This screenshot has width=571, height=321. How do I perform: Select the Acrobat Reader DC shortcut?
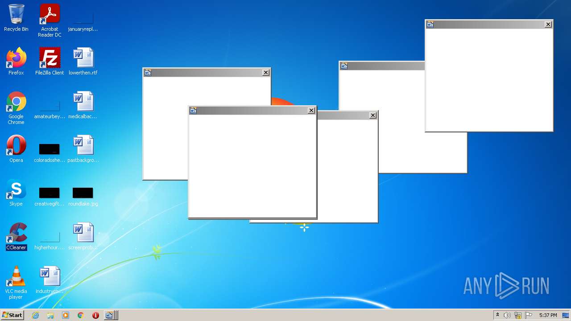click(x=50, y=21)
